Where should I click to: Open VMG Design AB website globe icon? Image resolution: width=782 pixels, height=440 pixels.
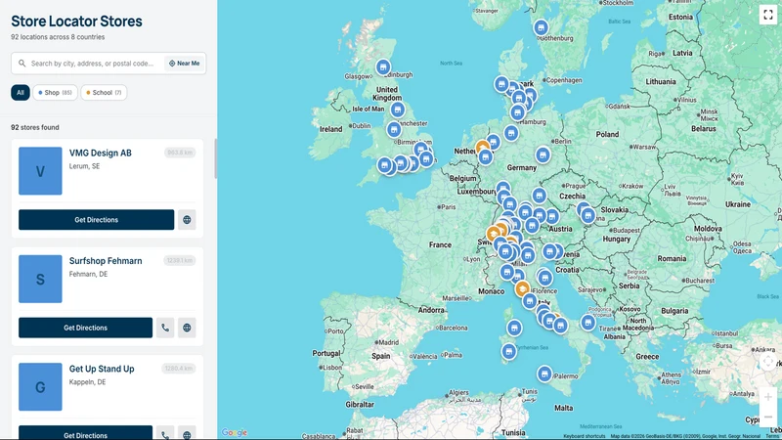click(x=187, y=219)
